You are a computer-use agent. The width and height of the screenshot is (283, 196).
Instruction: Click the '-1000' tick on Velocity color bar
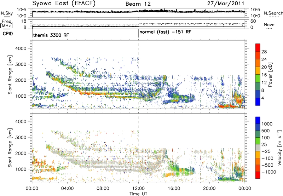pyautogui.click(x=269, y=172)
